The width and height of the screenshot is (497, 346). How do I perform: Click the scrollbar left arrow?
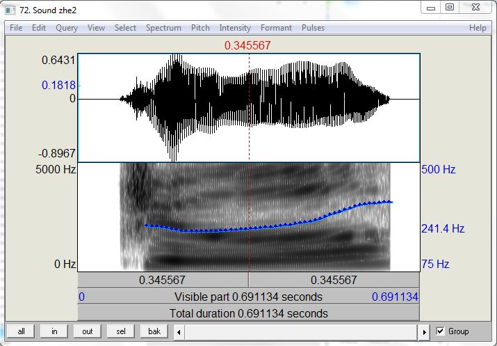(x=179, y=332)
